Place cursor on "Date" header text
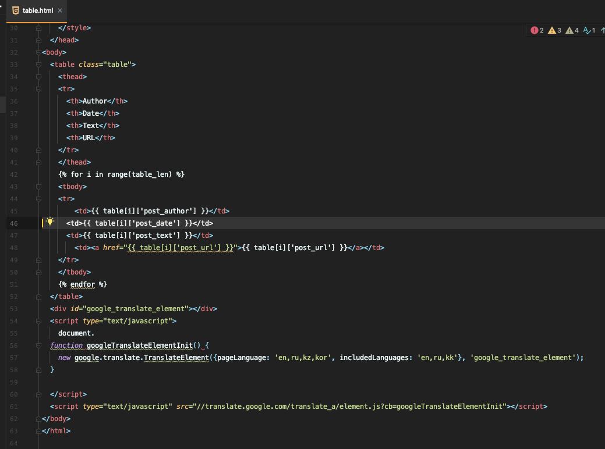The width and height of the screenshot is (605, 449). [91, 113]
